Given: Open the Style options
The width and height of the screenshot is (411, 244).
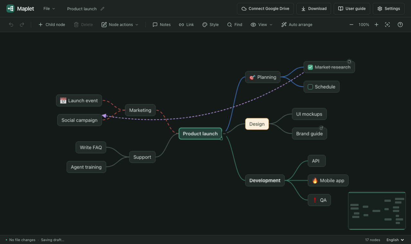Looking at the screenshot, I should pyautogui.click(x=210, y=25).
